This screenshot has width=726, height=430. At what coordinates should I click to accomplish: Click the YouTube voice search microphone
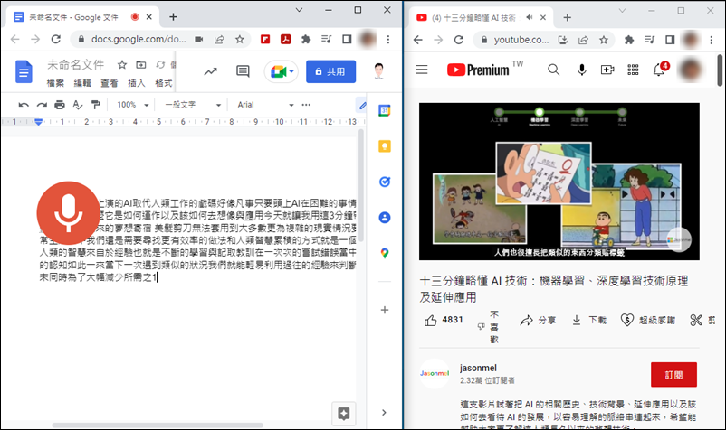pyautogui.click(x=581, y=70)
